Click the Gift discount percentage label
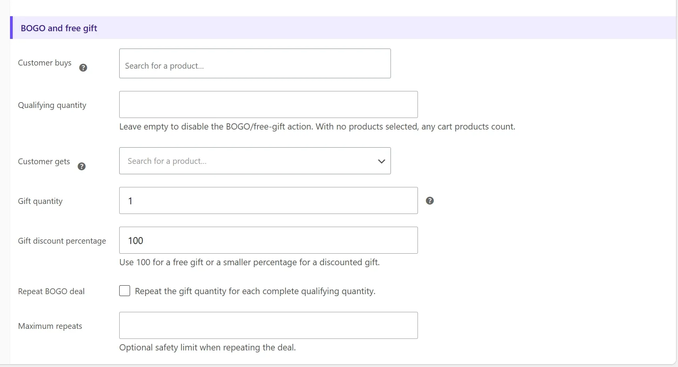Screen dimensions: 678x367 [x=62, y=241]
